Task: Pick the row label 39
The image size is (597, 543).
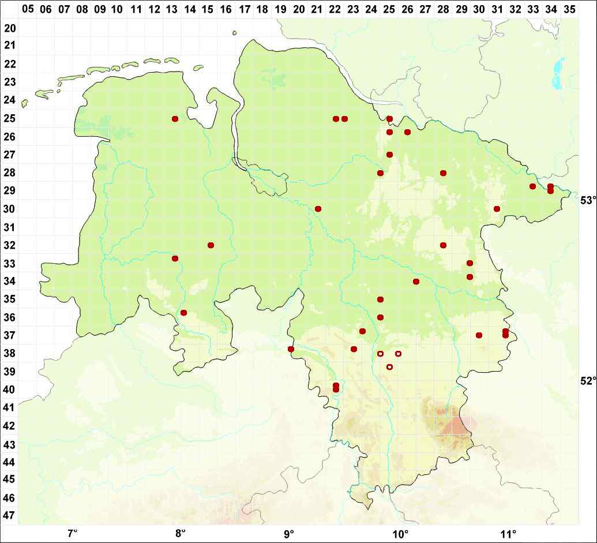Action: pyautogui.click(x=10, y=371)
